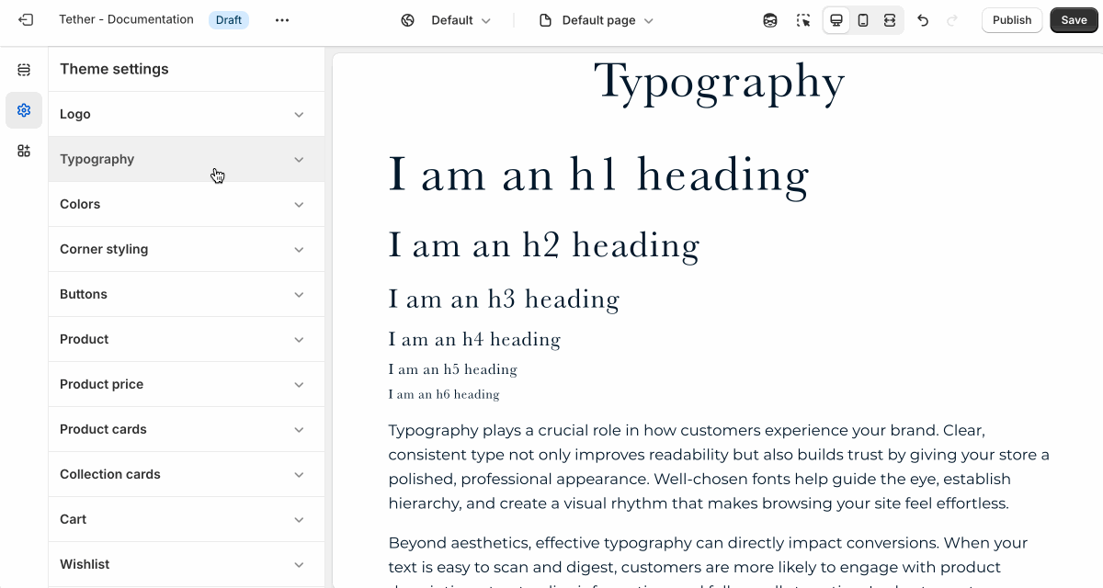This screenshot has width=1103, height=588.
Task: Expand the Corner styling settings section
Action: (187, 249)
